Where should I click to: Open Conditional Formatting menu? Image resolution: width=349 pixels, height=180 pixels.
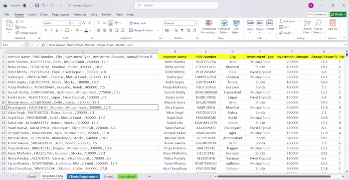tap(208, 27)
